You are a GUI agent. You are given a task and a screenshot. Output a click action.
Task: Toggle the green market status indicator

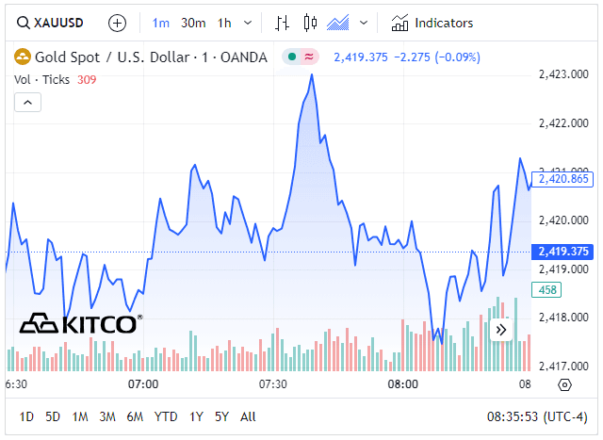(x=292, y=57)
